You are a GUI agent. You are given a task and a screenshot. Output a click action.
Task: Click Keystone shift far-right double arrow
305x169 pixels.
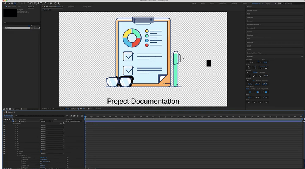coord(266,102)
